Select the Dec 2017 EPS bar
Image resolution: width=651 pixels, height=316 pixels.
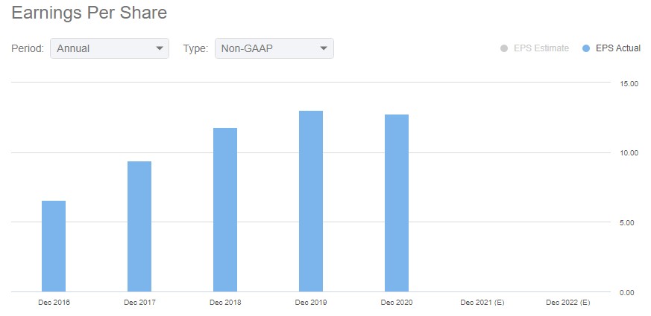click(x=139, y=227)
